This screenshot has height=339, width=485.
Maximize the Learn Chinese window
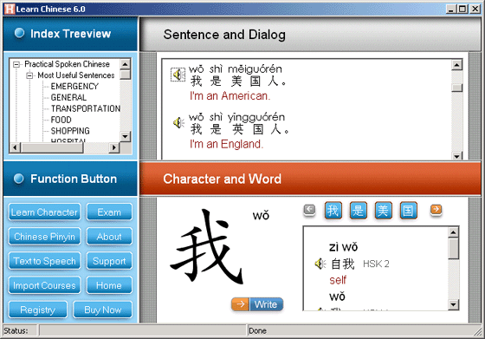462,9
